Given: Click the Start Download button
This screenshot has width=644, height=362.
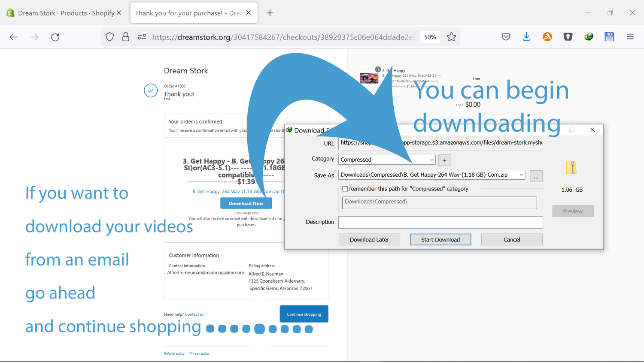Looking at the screenshot, I should click(440, 240).
